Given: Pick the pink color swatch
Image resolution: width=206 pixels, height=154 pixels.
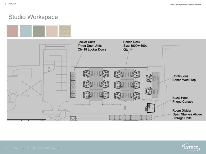Looking at the screenshot, I should (13, 31).
